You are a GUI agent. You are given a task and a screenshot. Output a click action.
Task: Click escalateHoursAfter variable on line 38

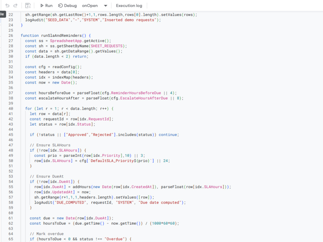tap(59, 98)
